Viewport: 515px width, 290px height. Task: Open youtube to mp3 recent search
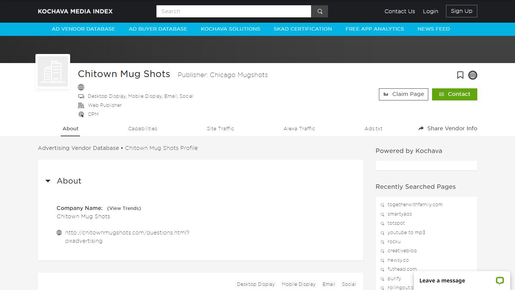point(406,233)
